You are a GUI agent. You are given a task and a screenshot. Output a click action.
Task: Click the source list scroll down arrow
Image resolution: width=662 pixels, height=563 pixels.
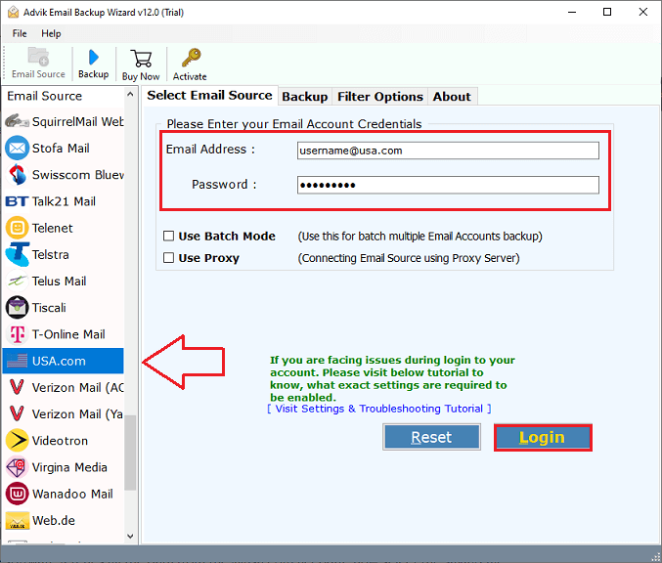[x=130, y=536]
